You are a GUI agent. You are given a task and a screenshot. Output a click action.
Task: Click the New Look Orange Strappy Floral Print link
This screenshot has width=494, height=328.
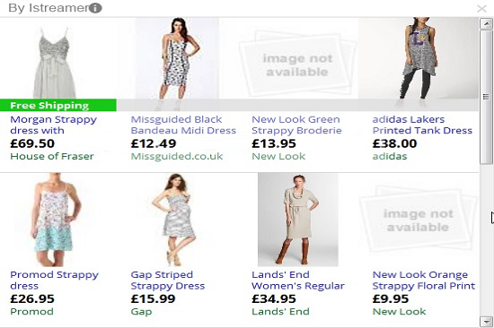pyautogui.click(x=424, y=281)
